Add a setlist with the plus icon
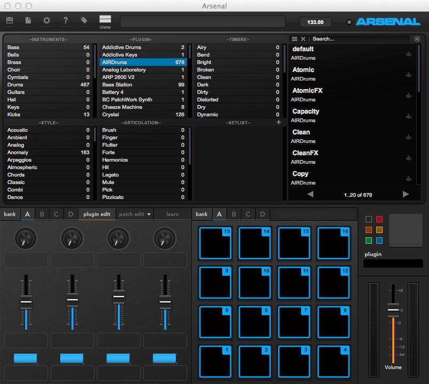This screenshot has height=384, width=429. tap(278, 123)
